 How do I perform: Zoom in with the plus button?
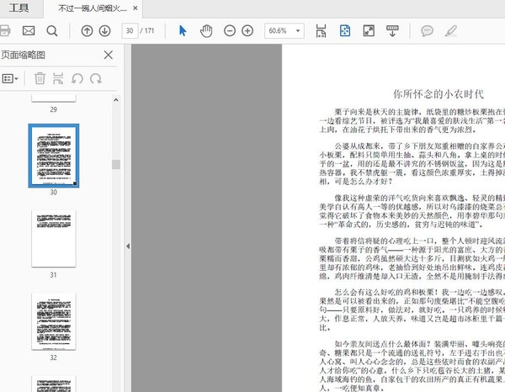(x=247, y=31)
